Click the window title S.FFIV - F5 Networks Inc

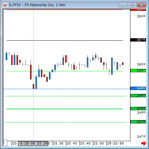(x=37, y=5)
